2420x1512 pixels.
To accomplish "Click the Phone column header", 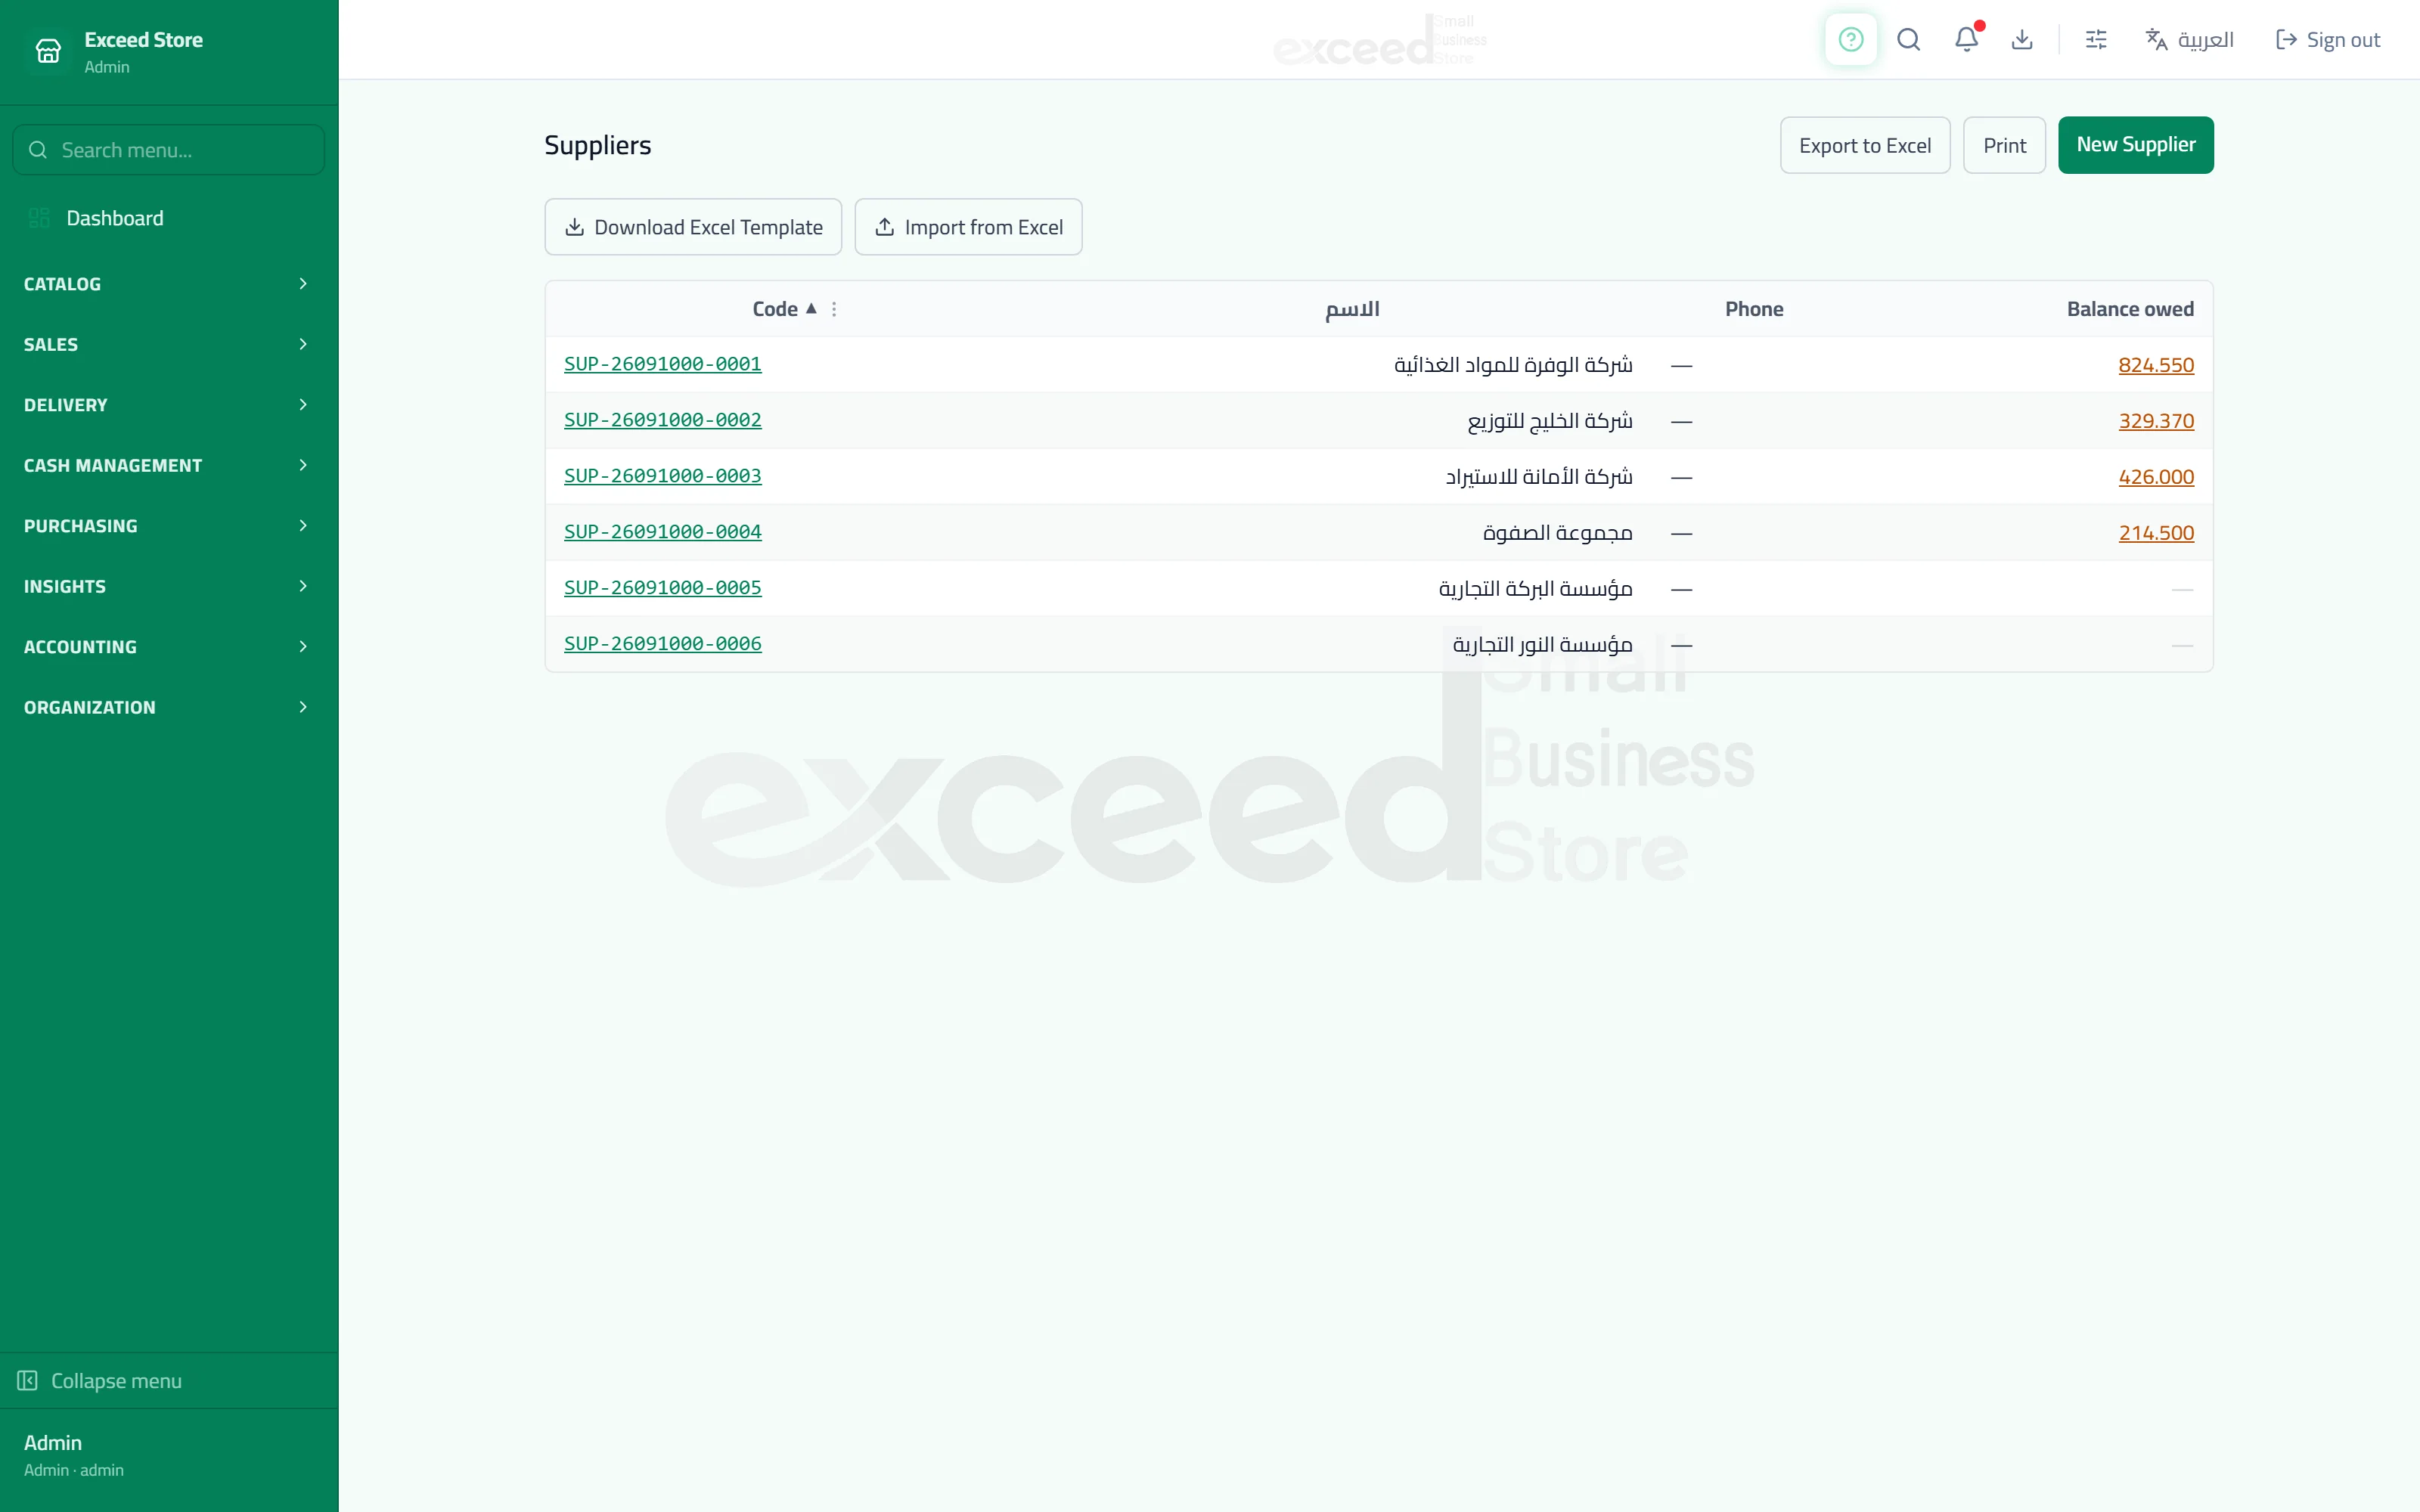I will click(1754, 309).
